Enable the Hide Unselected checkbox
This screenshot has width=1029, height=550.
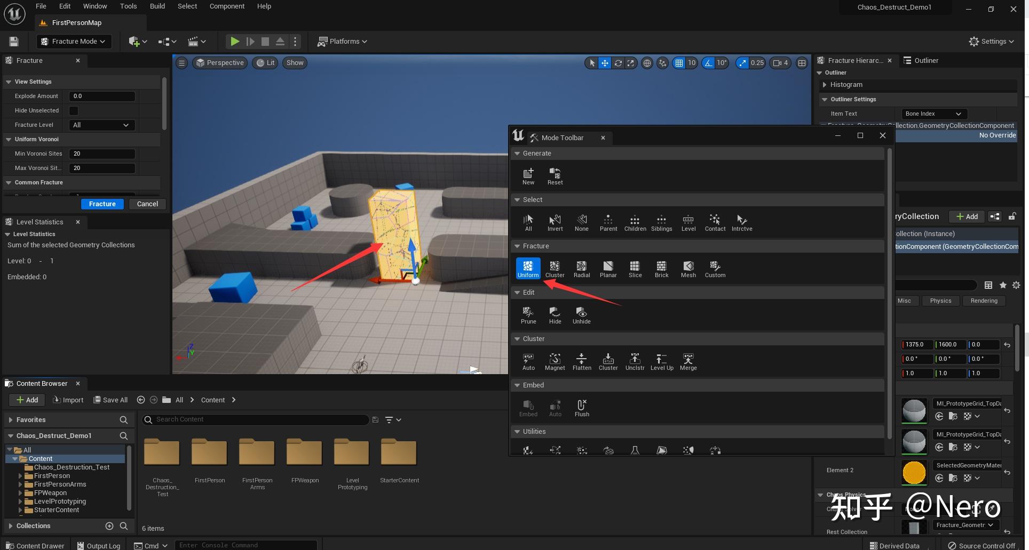pos(74,111)
